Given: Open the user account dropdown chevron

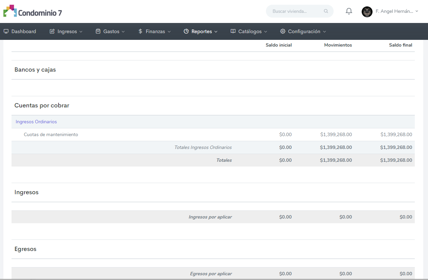Looking at the screenshot, I should click(x=416, y=11).
